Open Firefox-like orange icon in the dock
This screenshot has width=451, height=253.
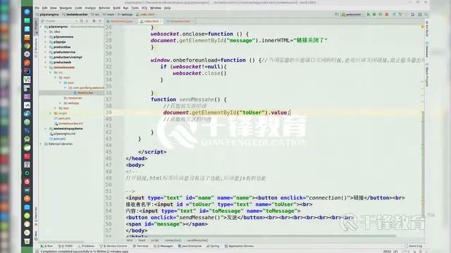[27, 63]
